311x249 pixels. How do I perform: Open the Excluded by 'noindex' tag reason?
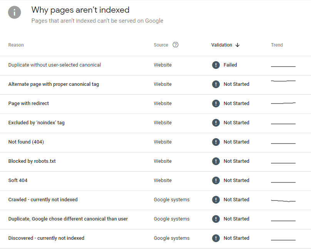tap(37, 123)
